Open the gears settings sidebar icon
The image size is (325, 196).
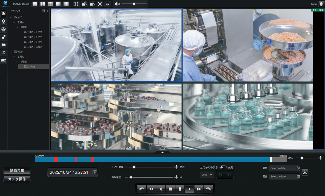click(4, 37)
